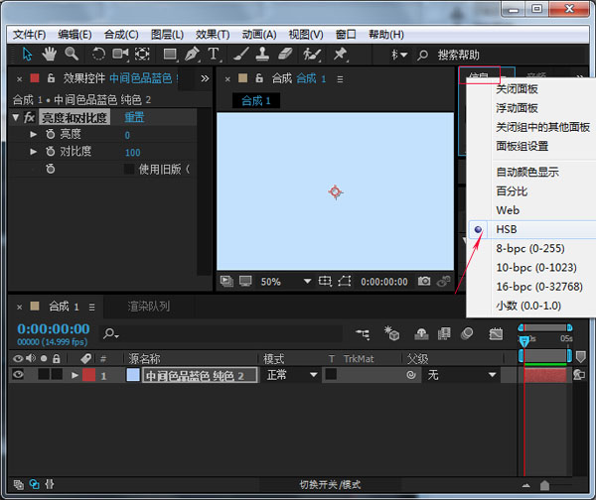
Task: Select the Clone Stamp tool
Action: 262,54
